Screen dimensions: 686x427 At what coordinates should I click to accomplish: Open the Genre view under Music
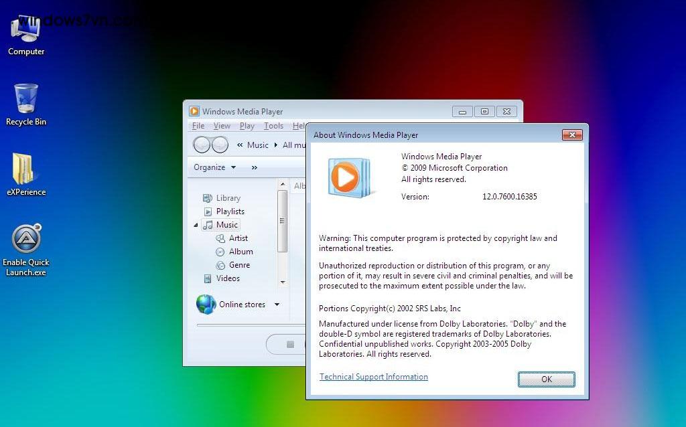(239, 265)
